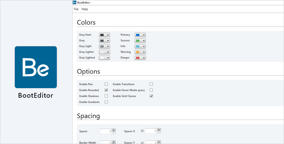The width and height of the screenshot is (284, 144).
Task: Turn on Enable Shadows checkbox
Action: click(x=106, y=96)
